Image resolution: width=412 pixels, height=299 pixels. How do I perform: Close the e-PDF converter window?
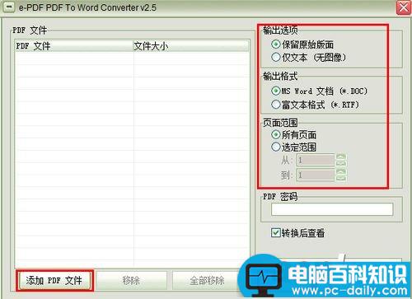click(404, 7)
